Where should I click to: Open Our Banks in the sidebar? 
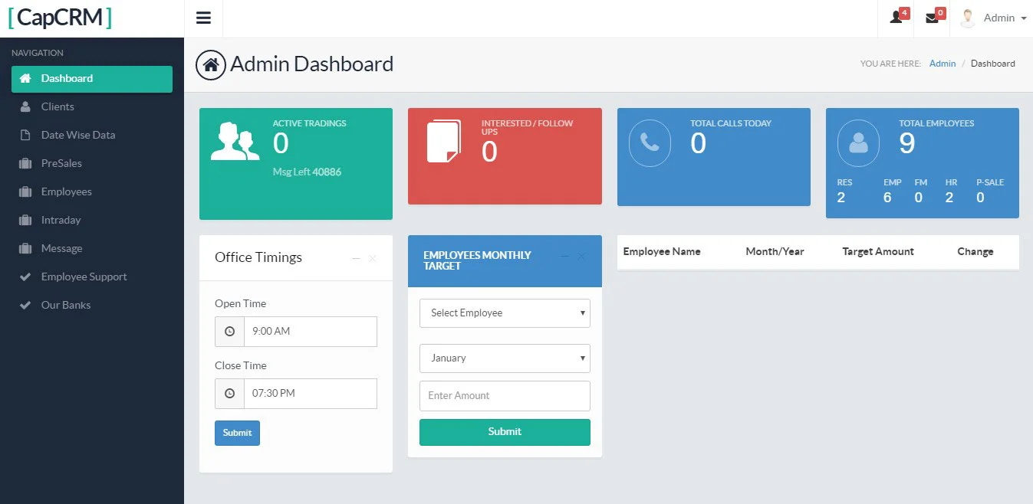click(x=92, y=305)
